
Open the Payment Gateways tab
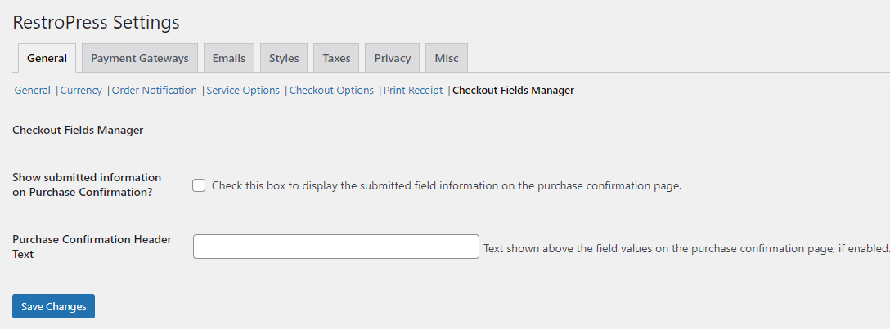(140, 58)
